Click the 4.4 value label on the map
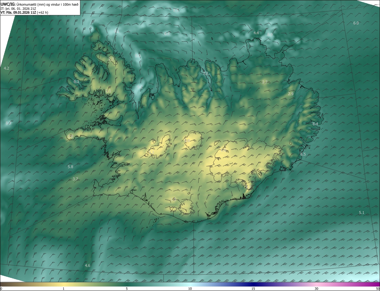Screen dimensions: 380x291 pos(256,33)
